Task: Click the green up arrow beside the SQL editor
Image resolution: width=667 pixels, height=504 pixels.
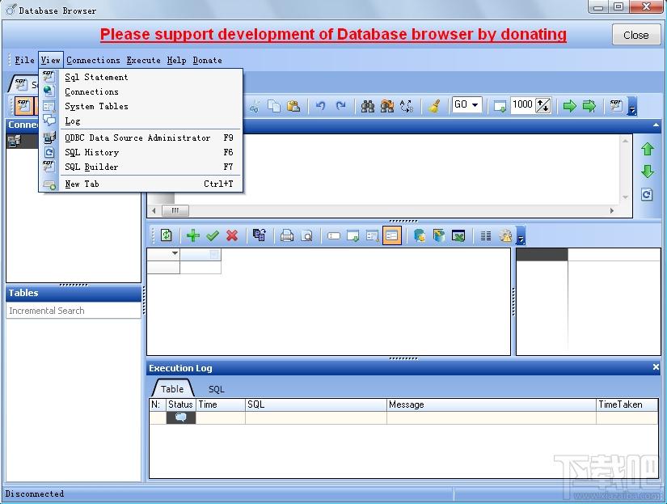Action: pyautogui.click(x=648, y=149)
